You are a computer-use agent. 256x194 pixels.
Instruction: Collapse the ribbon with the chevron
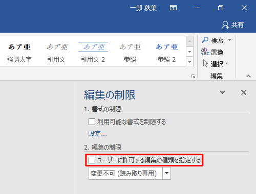248,76
